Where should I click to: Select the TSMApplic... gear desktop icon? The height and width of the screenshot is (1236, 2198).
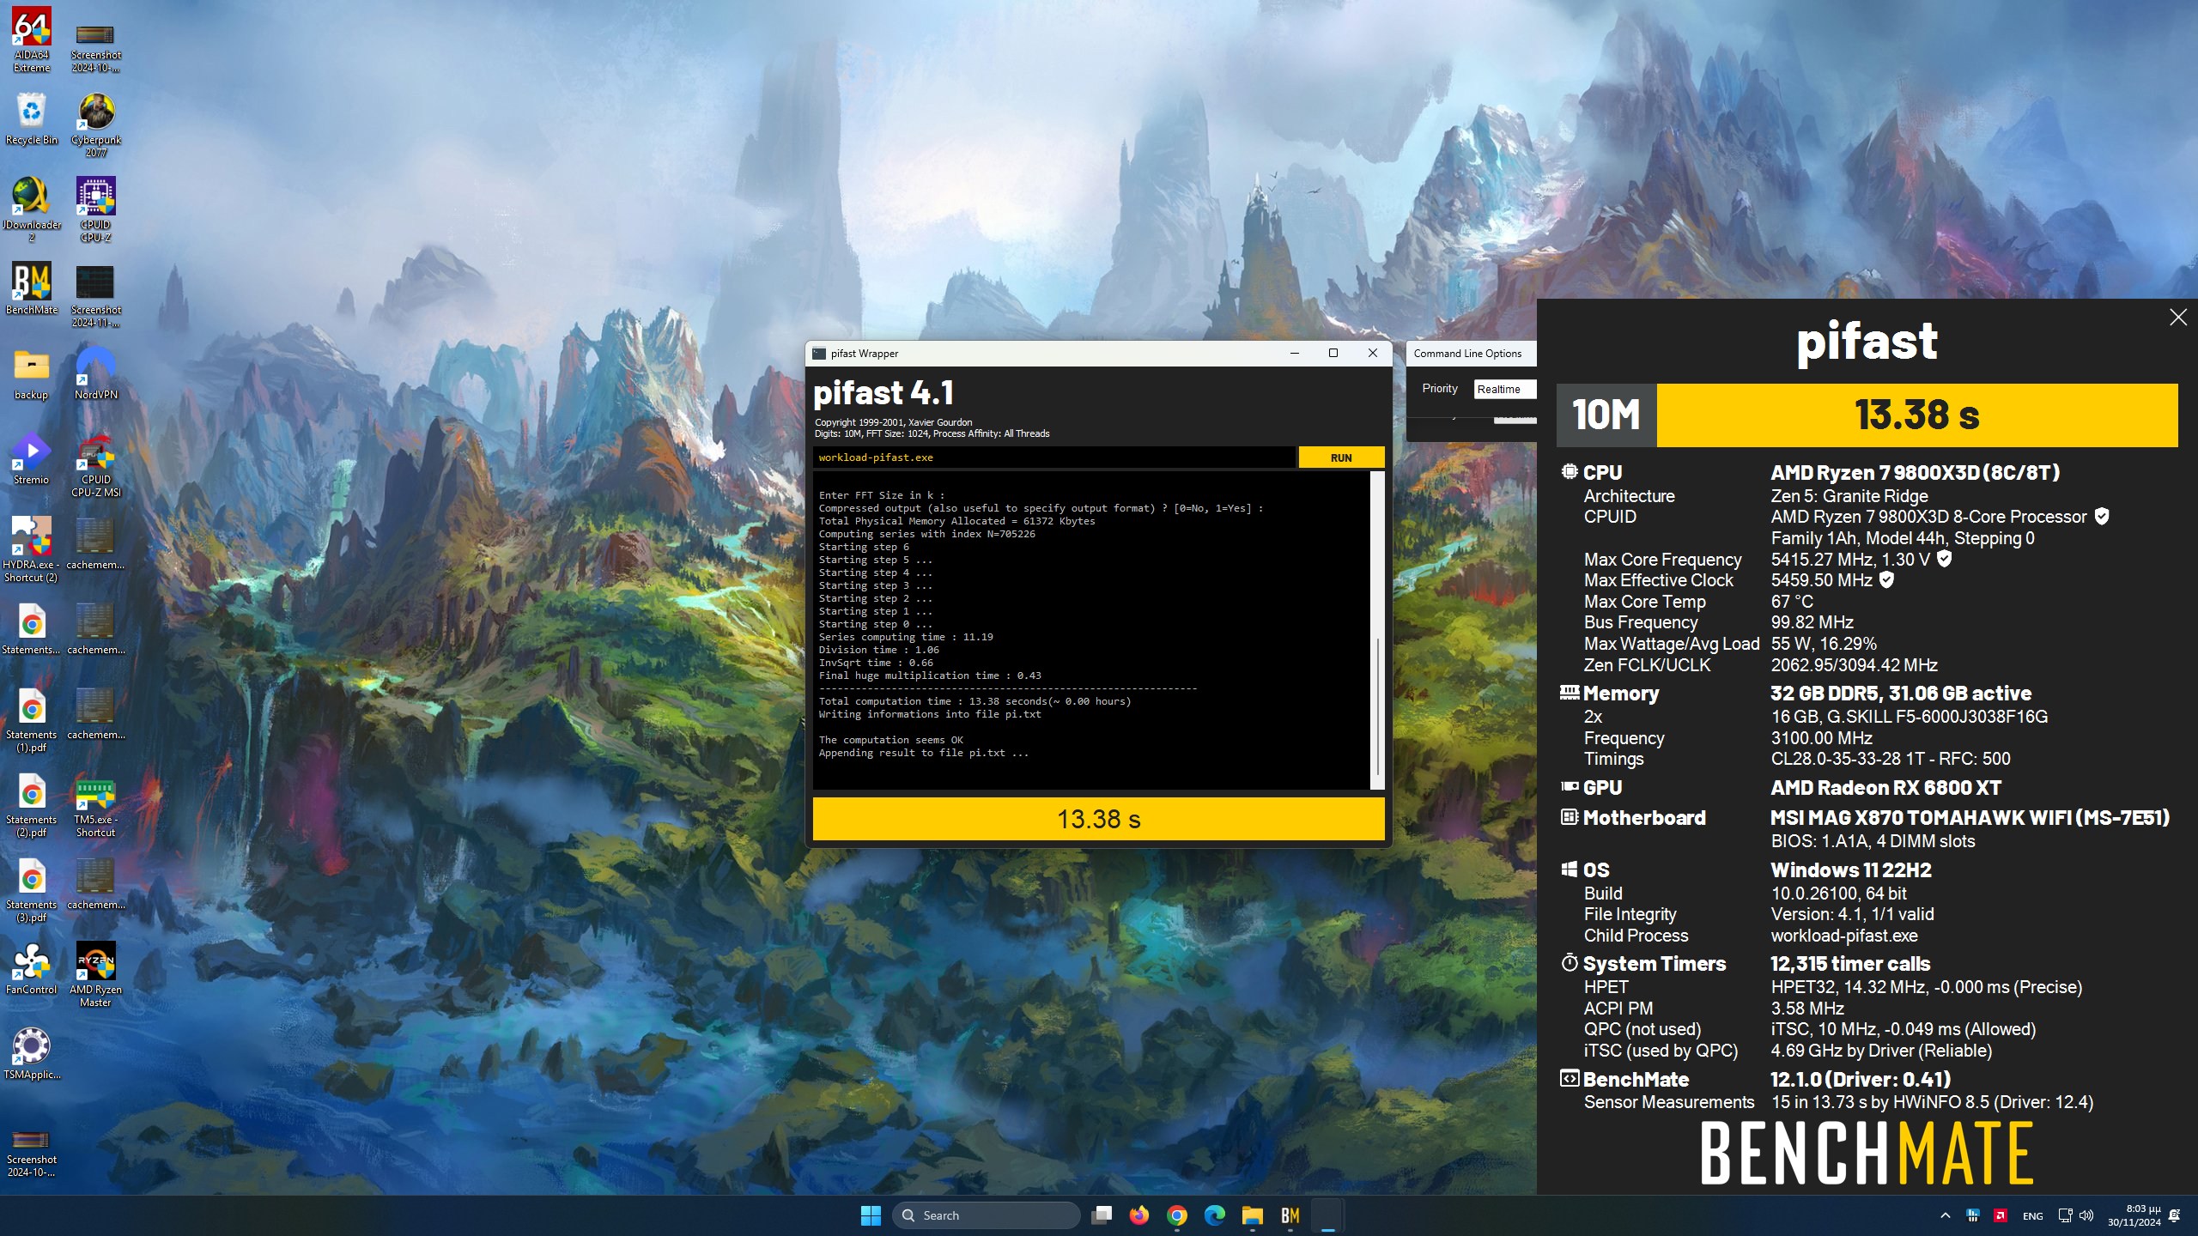coord(32,1053)
